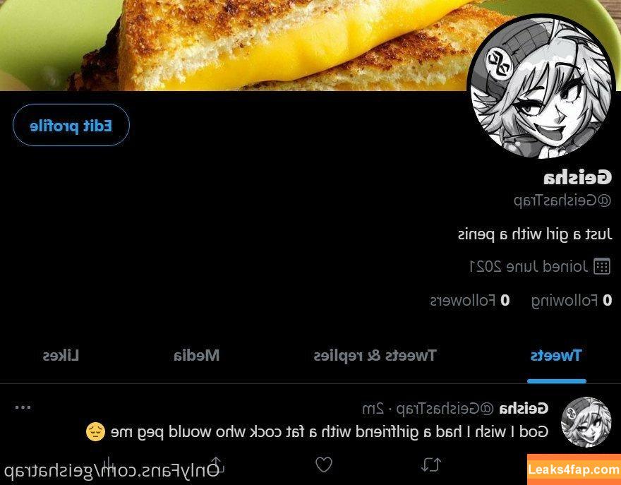621x485 pixels.
Task: Click the share icon under the tweet
Action: (x=216, y=464)
